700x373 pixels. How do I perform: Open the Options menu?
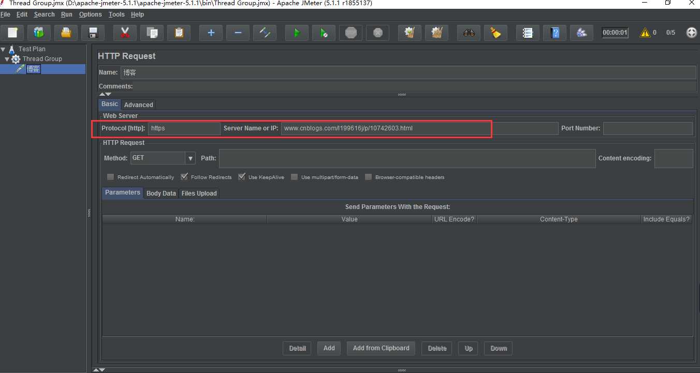coord(91,14)
